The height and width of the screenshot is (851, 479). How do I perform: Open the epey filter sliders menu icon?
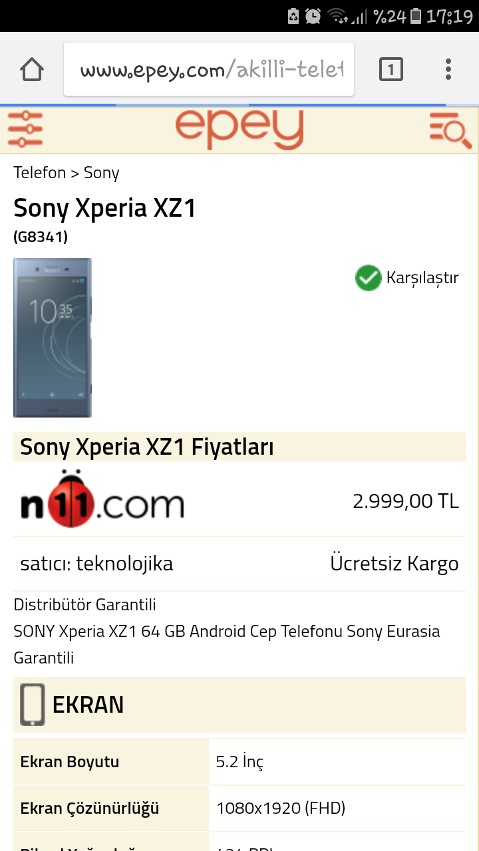pos(25,129)
